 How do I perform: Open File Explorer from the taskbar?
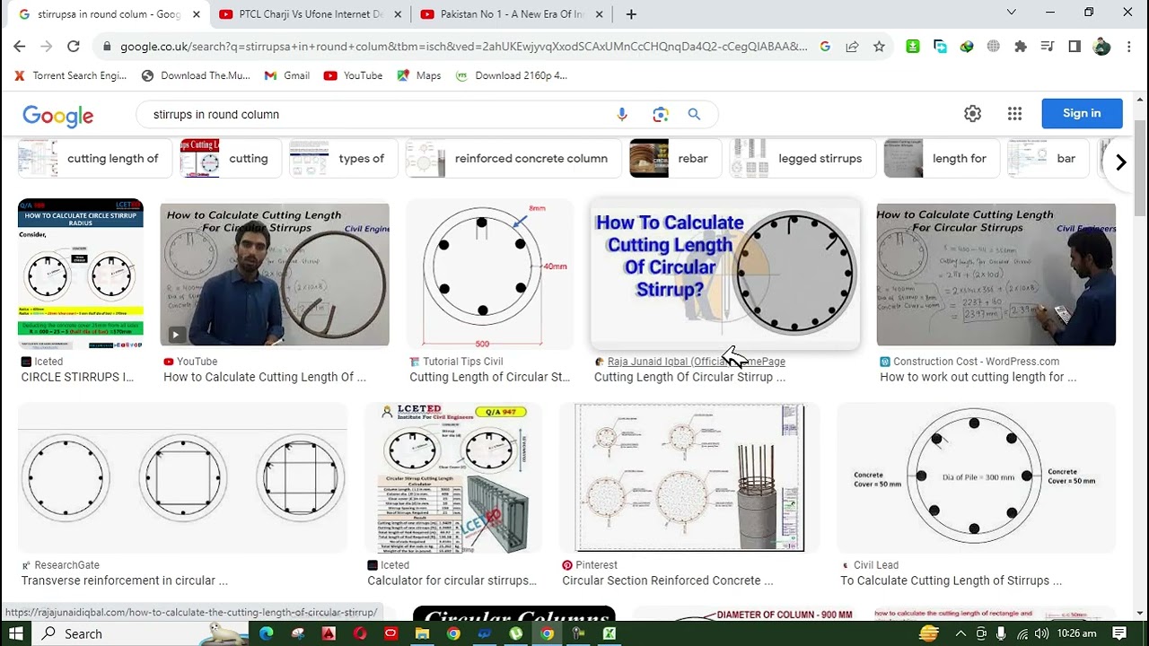pyautogui.click(x=422, y=633)
